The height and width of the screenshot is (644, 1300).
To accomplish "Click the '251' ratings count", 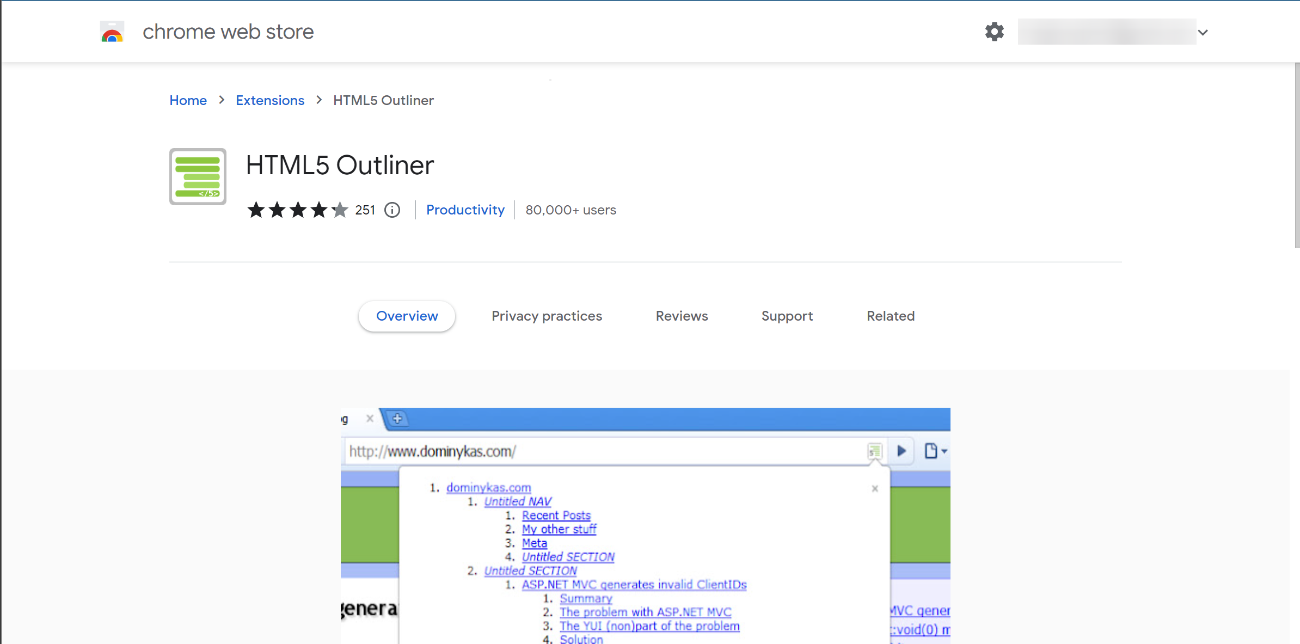I will (365, 210).
